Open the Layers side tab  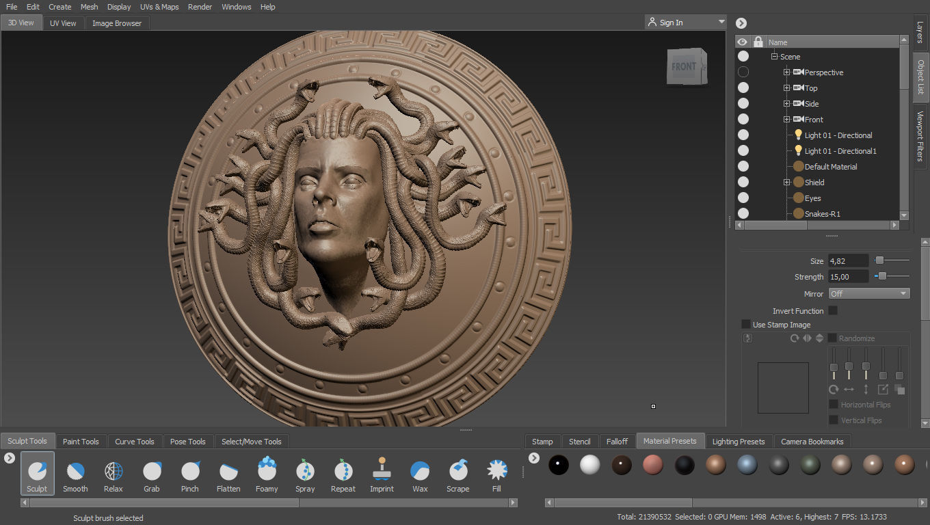point(920,32)
